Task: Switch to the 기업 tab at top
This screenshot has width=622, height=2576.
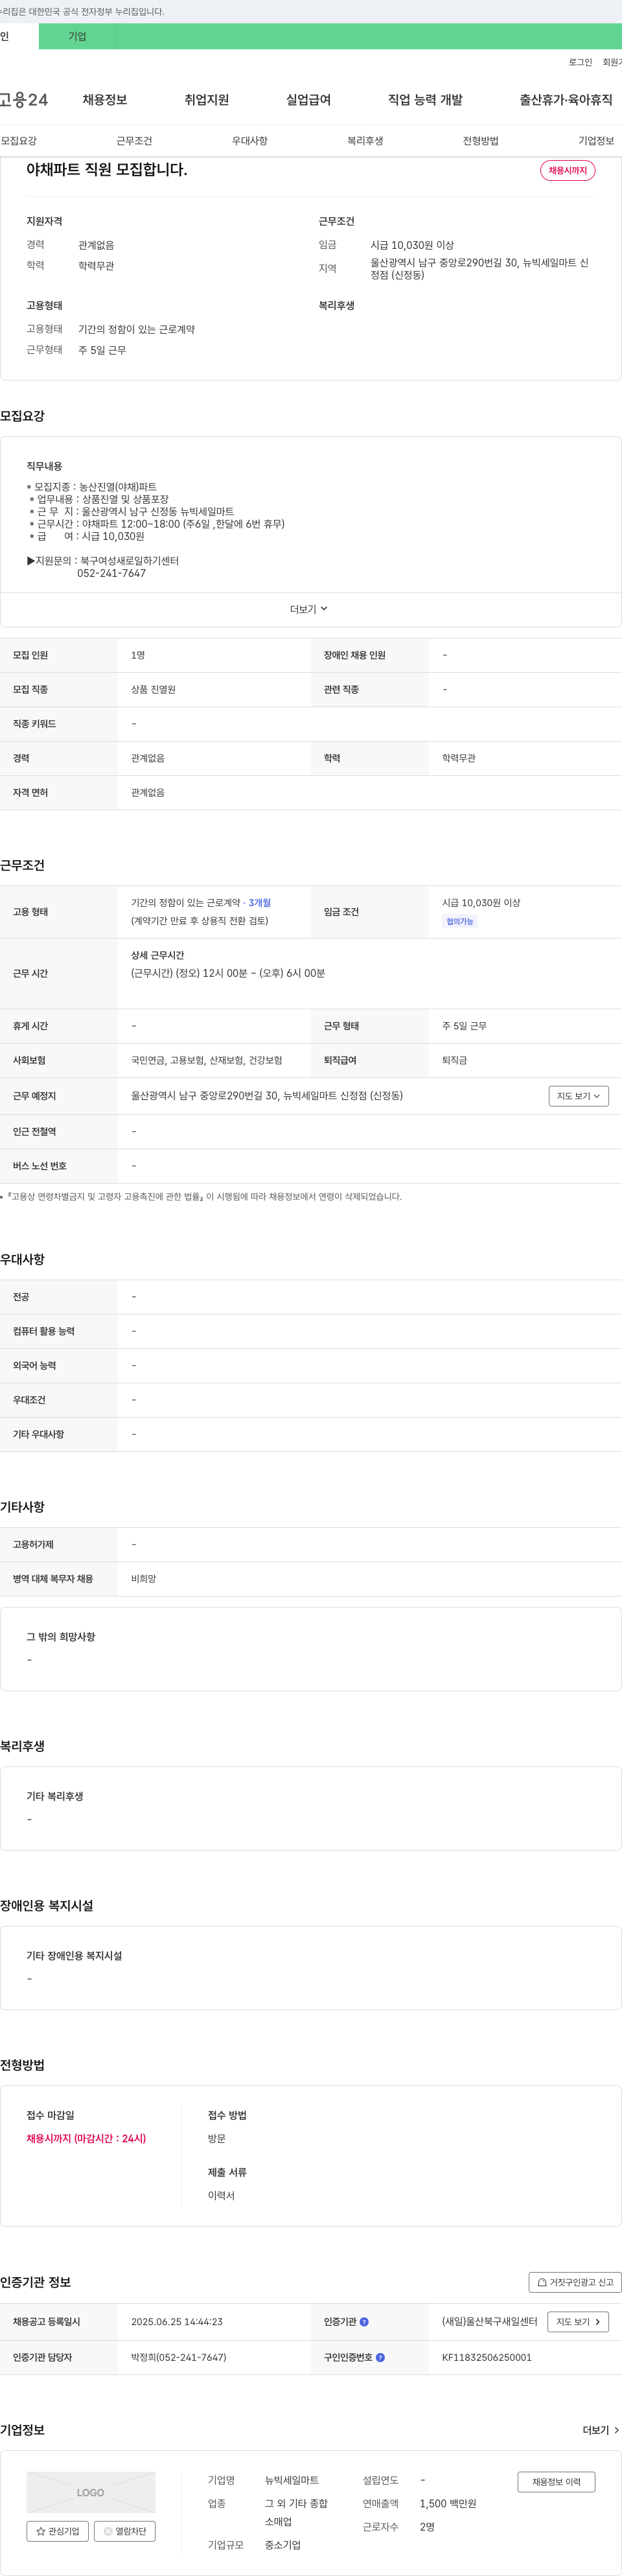Action: [77, 36]
